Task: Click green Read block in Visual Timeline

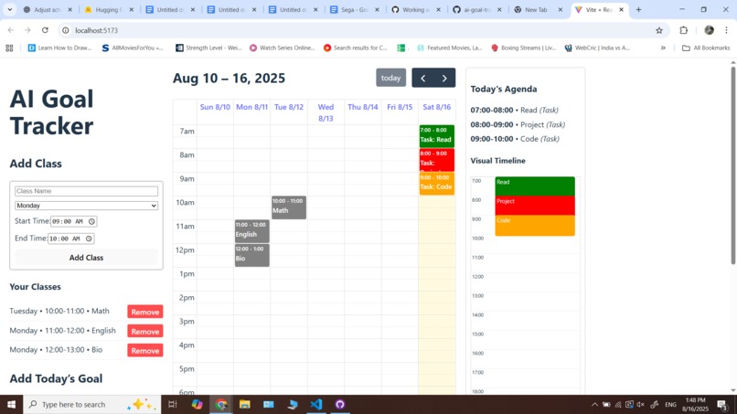Action: tap(535, 186)
